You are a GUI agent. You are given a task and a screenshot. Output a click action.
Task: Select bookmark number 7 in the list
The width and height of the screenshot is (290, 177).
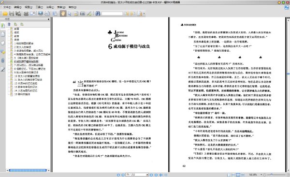tap(29, 65)
